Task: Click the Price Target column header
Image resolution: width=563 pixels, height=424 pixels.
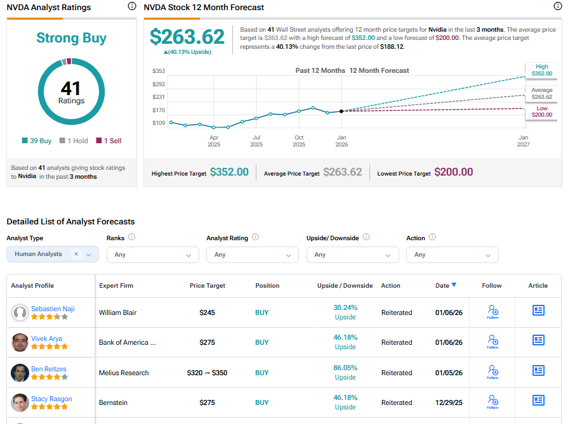Action: click(x=207, y=286)
